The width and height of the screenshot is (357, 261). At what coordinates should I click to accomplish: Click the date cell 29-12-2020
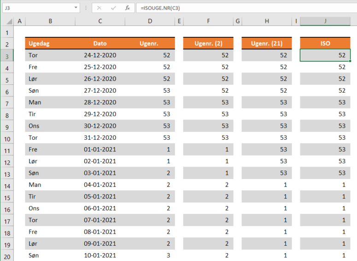(x=100, y=114)
